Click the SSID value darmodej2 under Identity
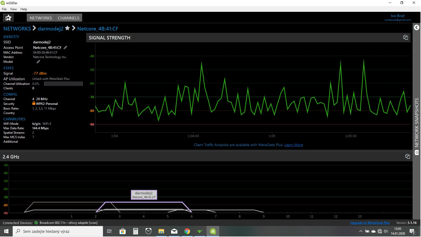 [x=42, y=42]
